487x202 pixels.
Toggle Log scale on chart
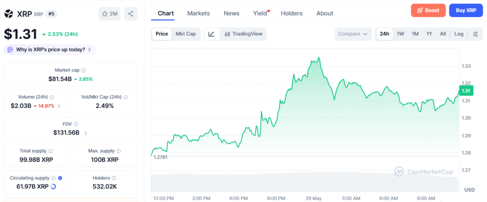(x=459, y=34)
